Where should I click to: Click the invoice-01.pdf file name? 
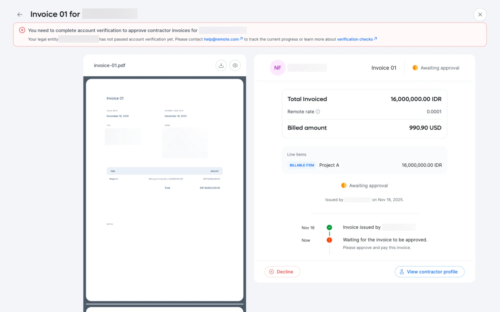[109, 66]
